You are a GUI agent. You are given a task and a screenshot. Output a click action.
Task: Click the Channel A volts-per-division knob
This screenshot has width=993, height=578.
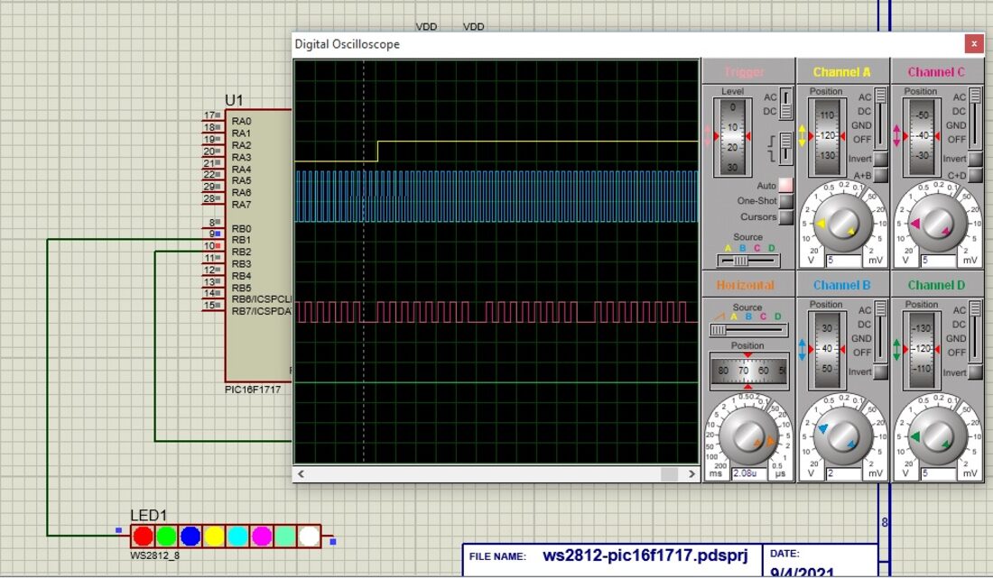point(842,223)
